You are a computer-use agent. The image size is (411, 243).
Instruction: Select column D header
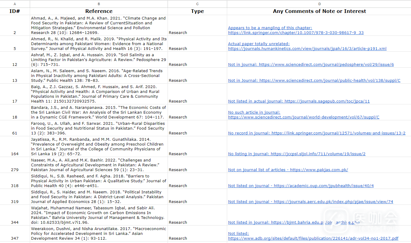coord(319,4)
